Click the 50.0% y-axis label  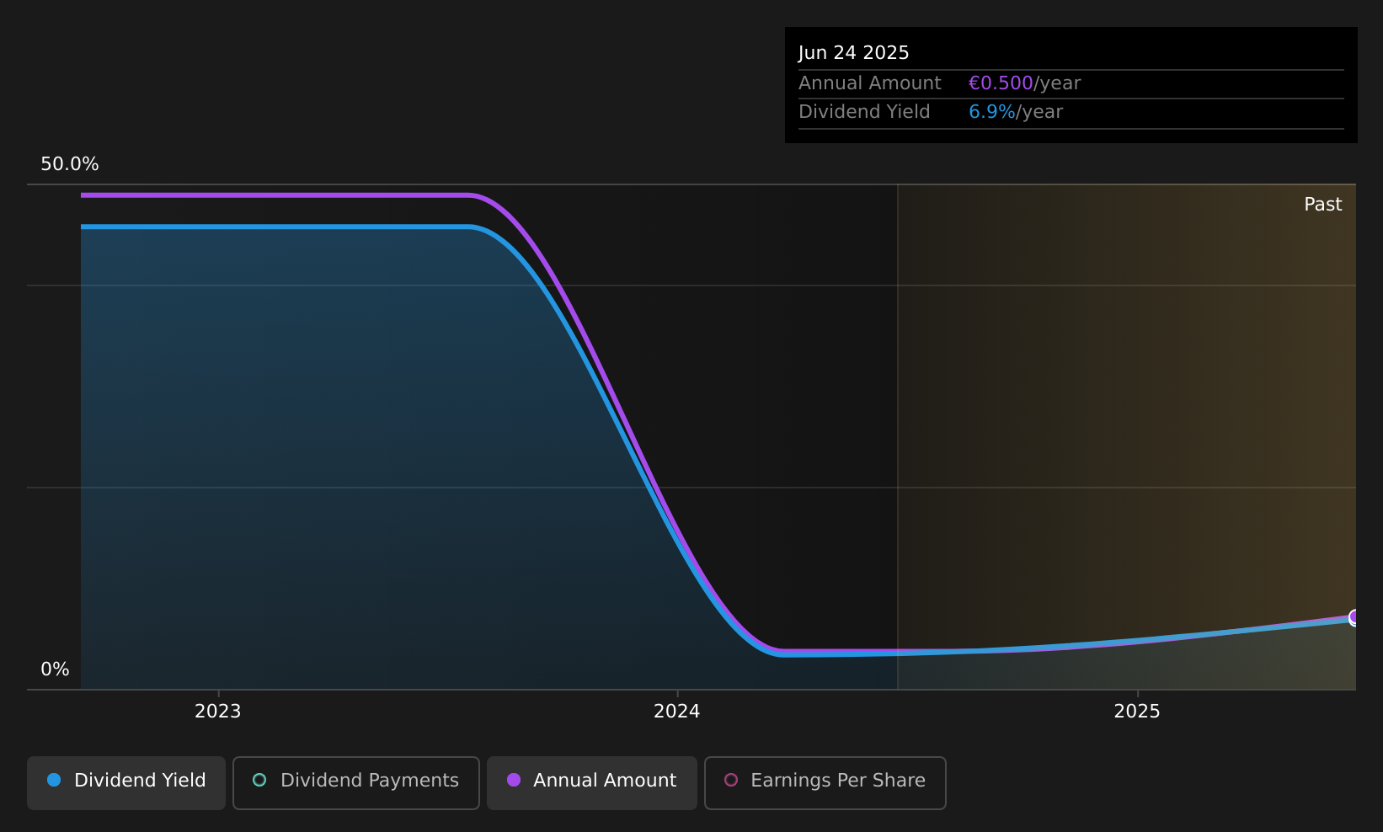70,164
